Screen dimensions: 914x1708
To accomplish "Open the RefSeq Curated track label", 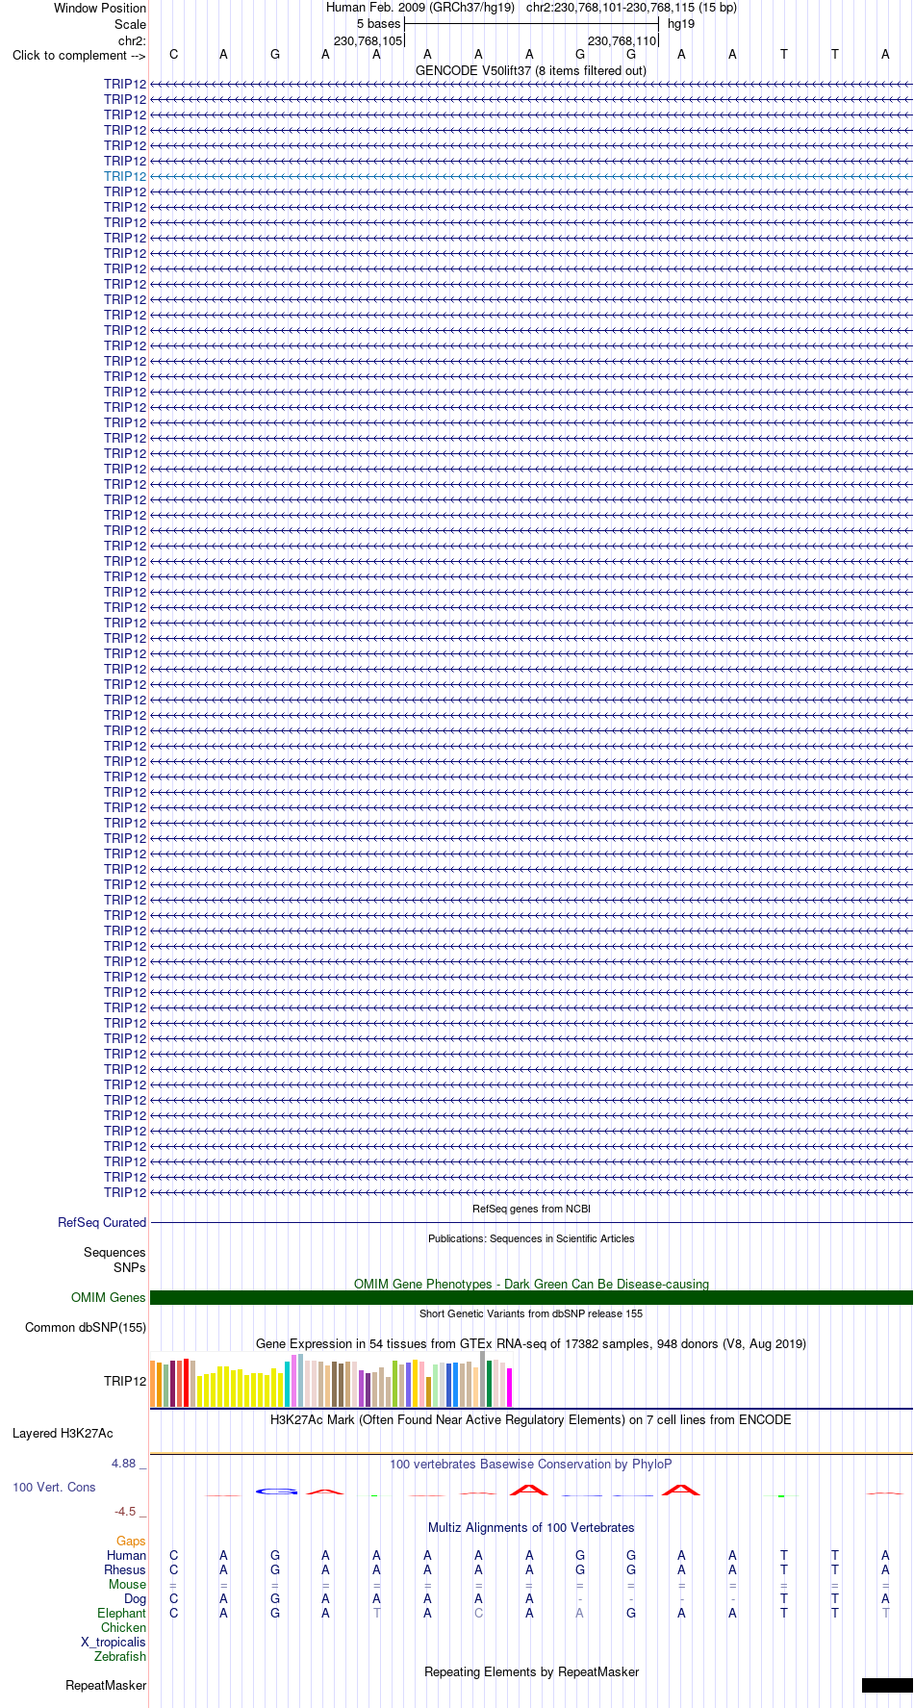I will coord(102,1222).
